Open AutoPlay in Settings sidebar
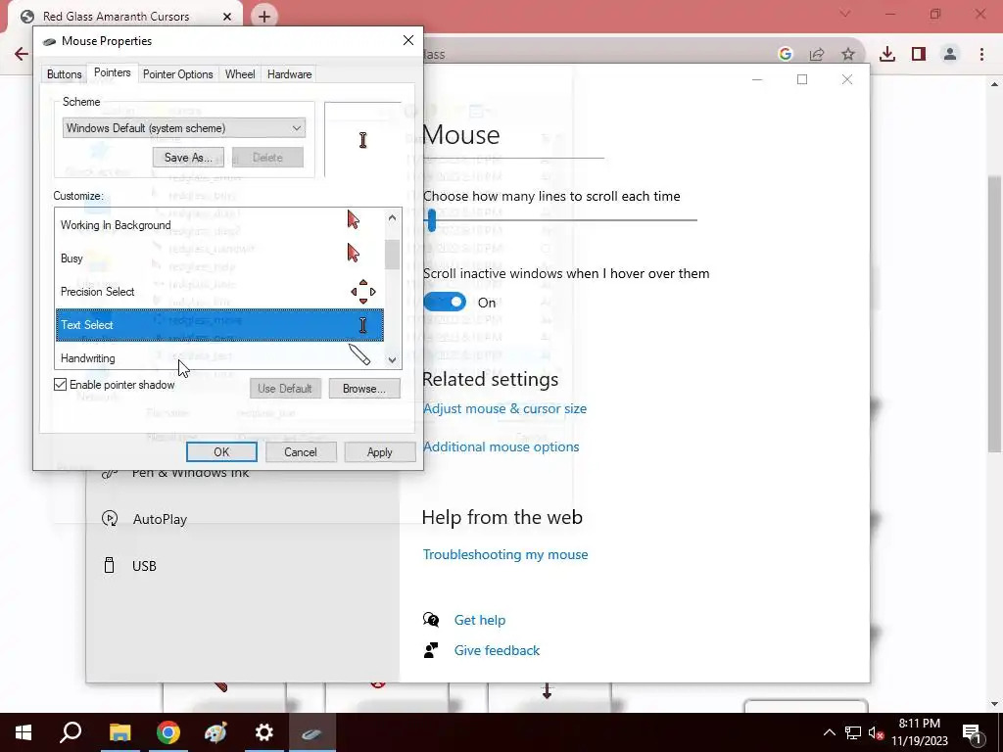Screen dimensions: 1003x752 160,519
